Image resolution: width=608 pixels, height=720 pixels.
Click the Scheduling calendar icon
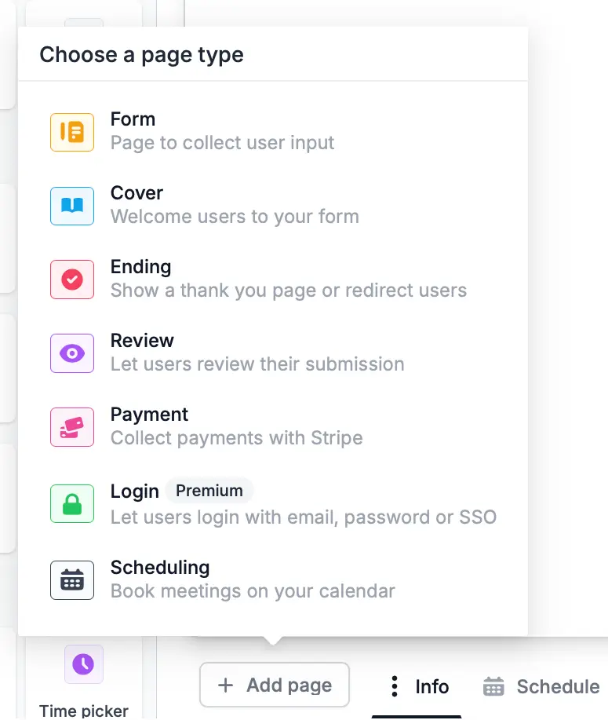pos(72,580)
